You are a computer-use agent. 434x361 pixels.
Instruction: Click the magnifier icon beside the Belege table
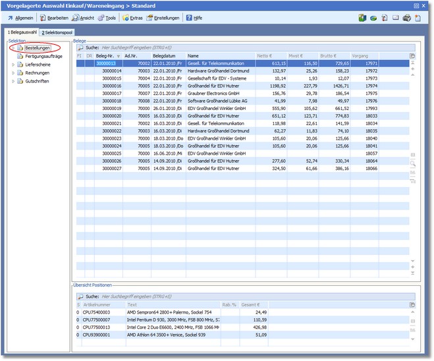point(413,163)
